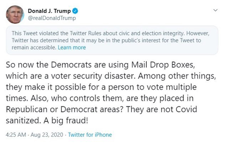Click the word "Covid" in the tweet
The image size is (226, 144).
coord(187,109)
